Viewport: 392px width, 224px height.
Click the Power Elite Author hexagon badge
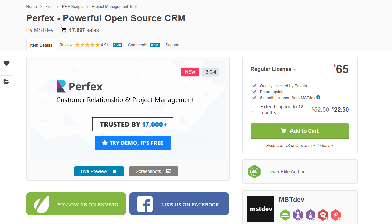coord(254,172)
